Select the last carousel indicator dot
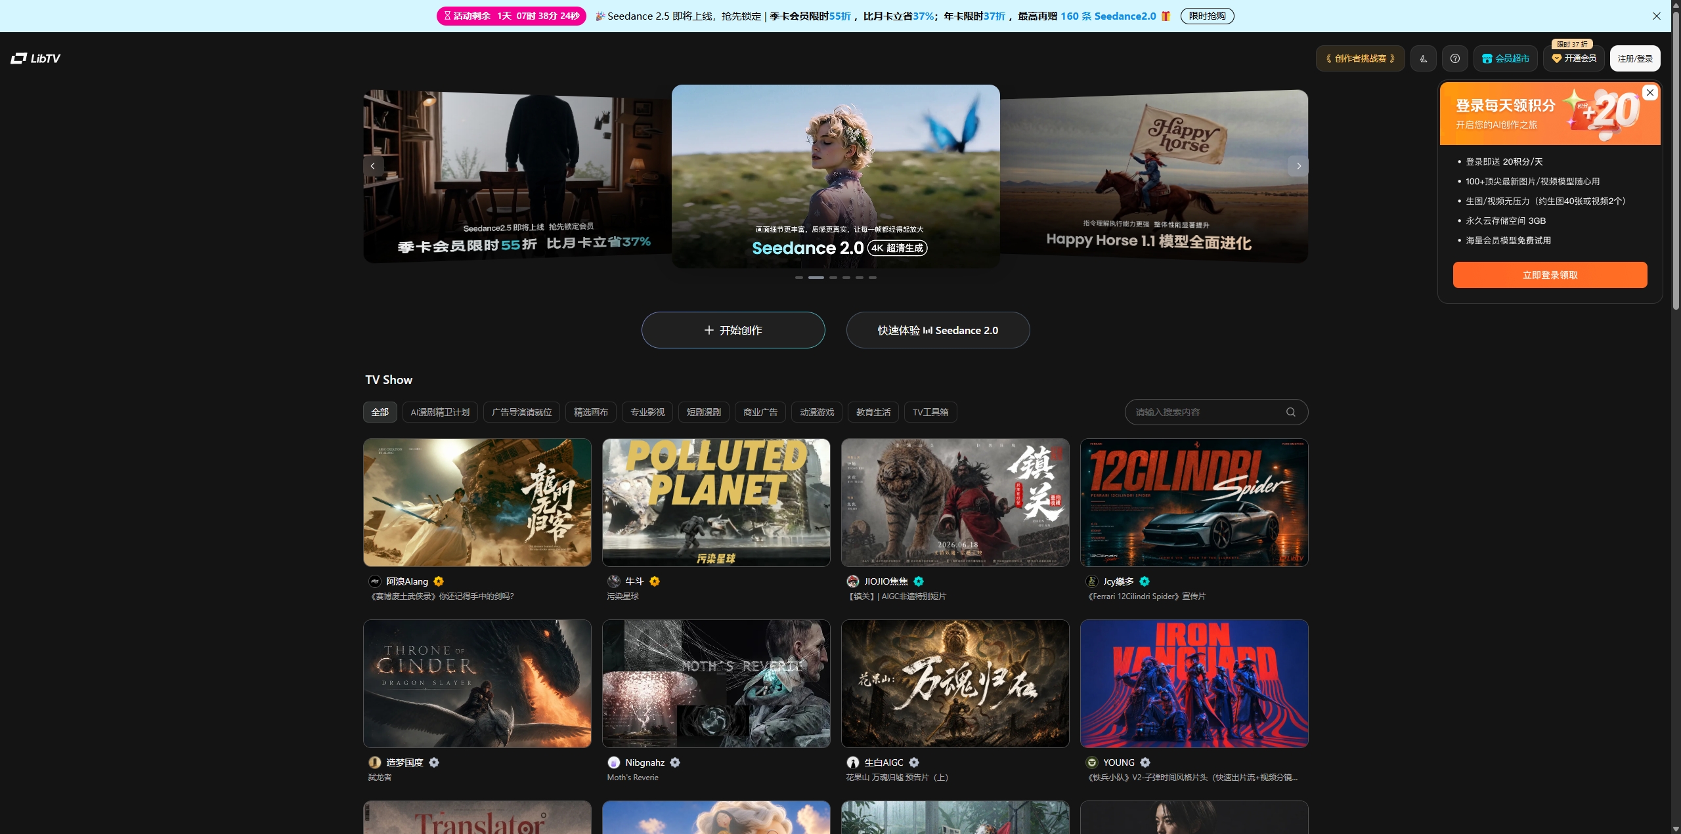This screenshot has width=1681, height=834. [x=873, y=278]
